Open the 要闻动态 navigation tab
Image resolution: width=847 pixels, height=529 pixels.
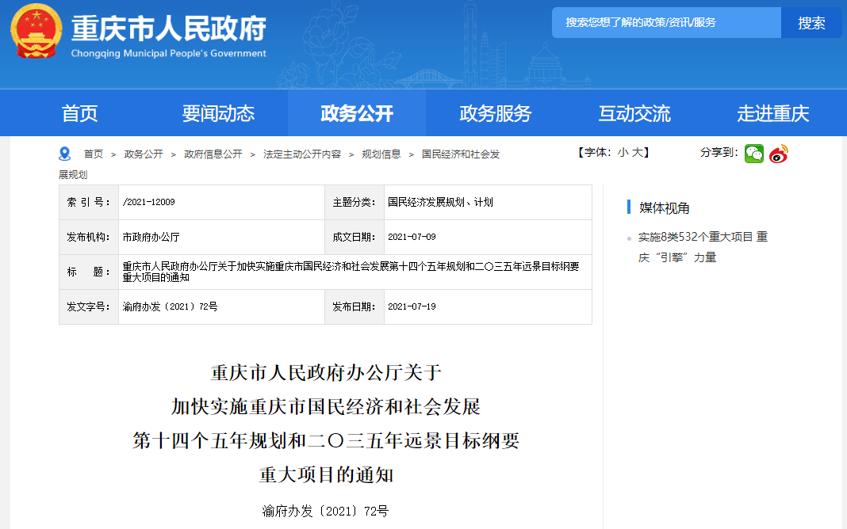pos(218,113)
